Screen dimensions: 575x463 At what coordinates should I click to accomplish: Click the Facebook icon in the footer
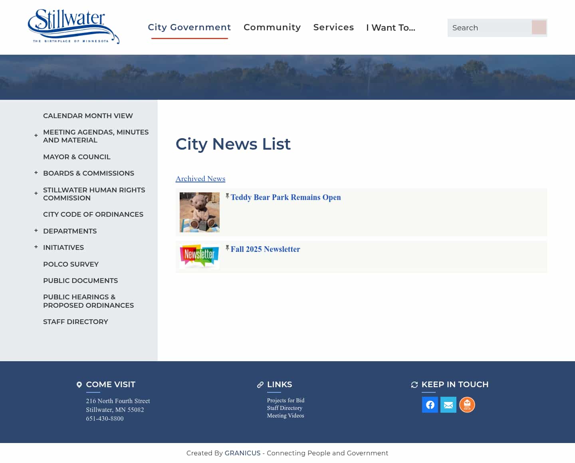pyautogui.click(x=430, y=404)
